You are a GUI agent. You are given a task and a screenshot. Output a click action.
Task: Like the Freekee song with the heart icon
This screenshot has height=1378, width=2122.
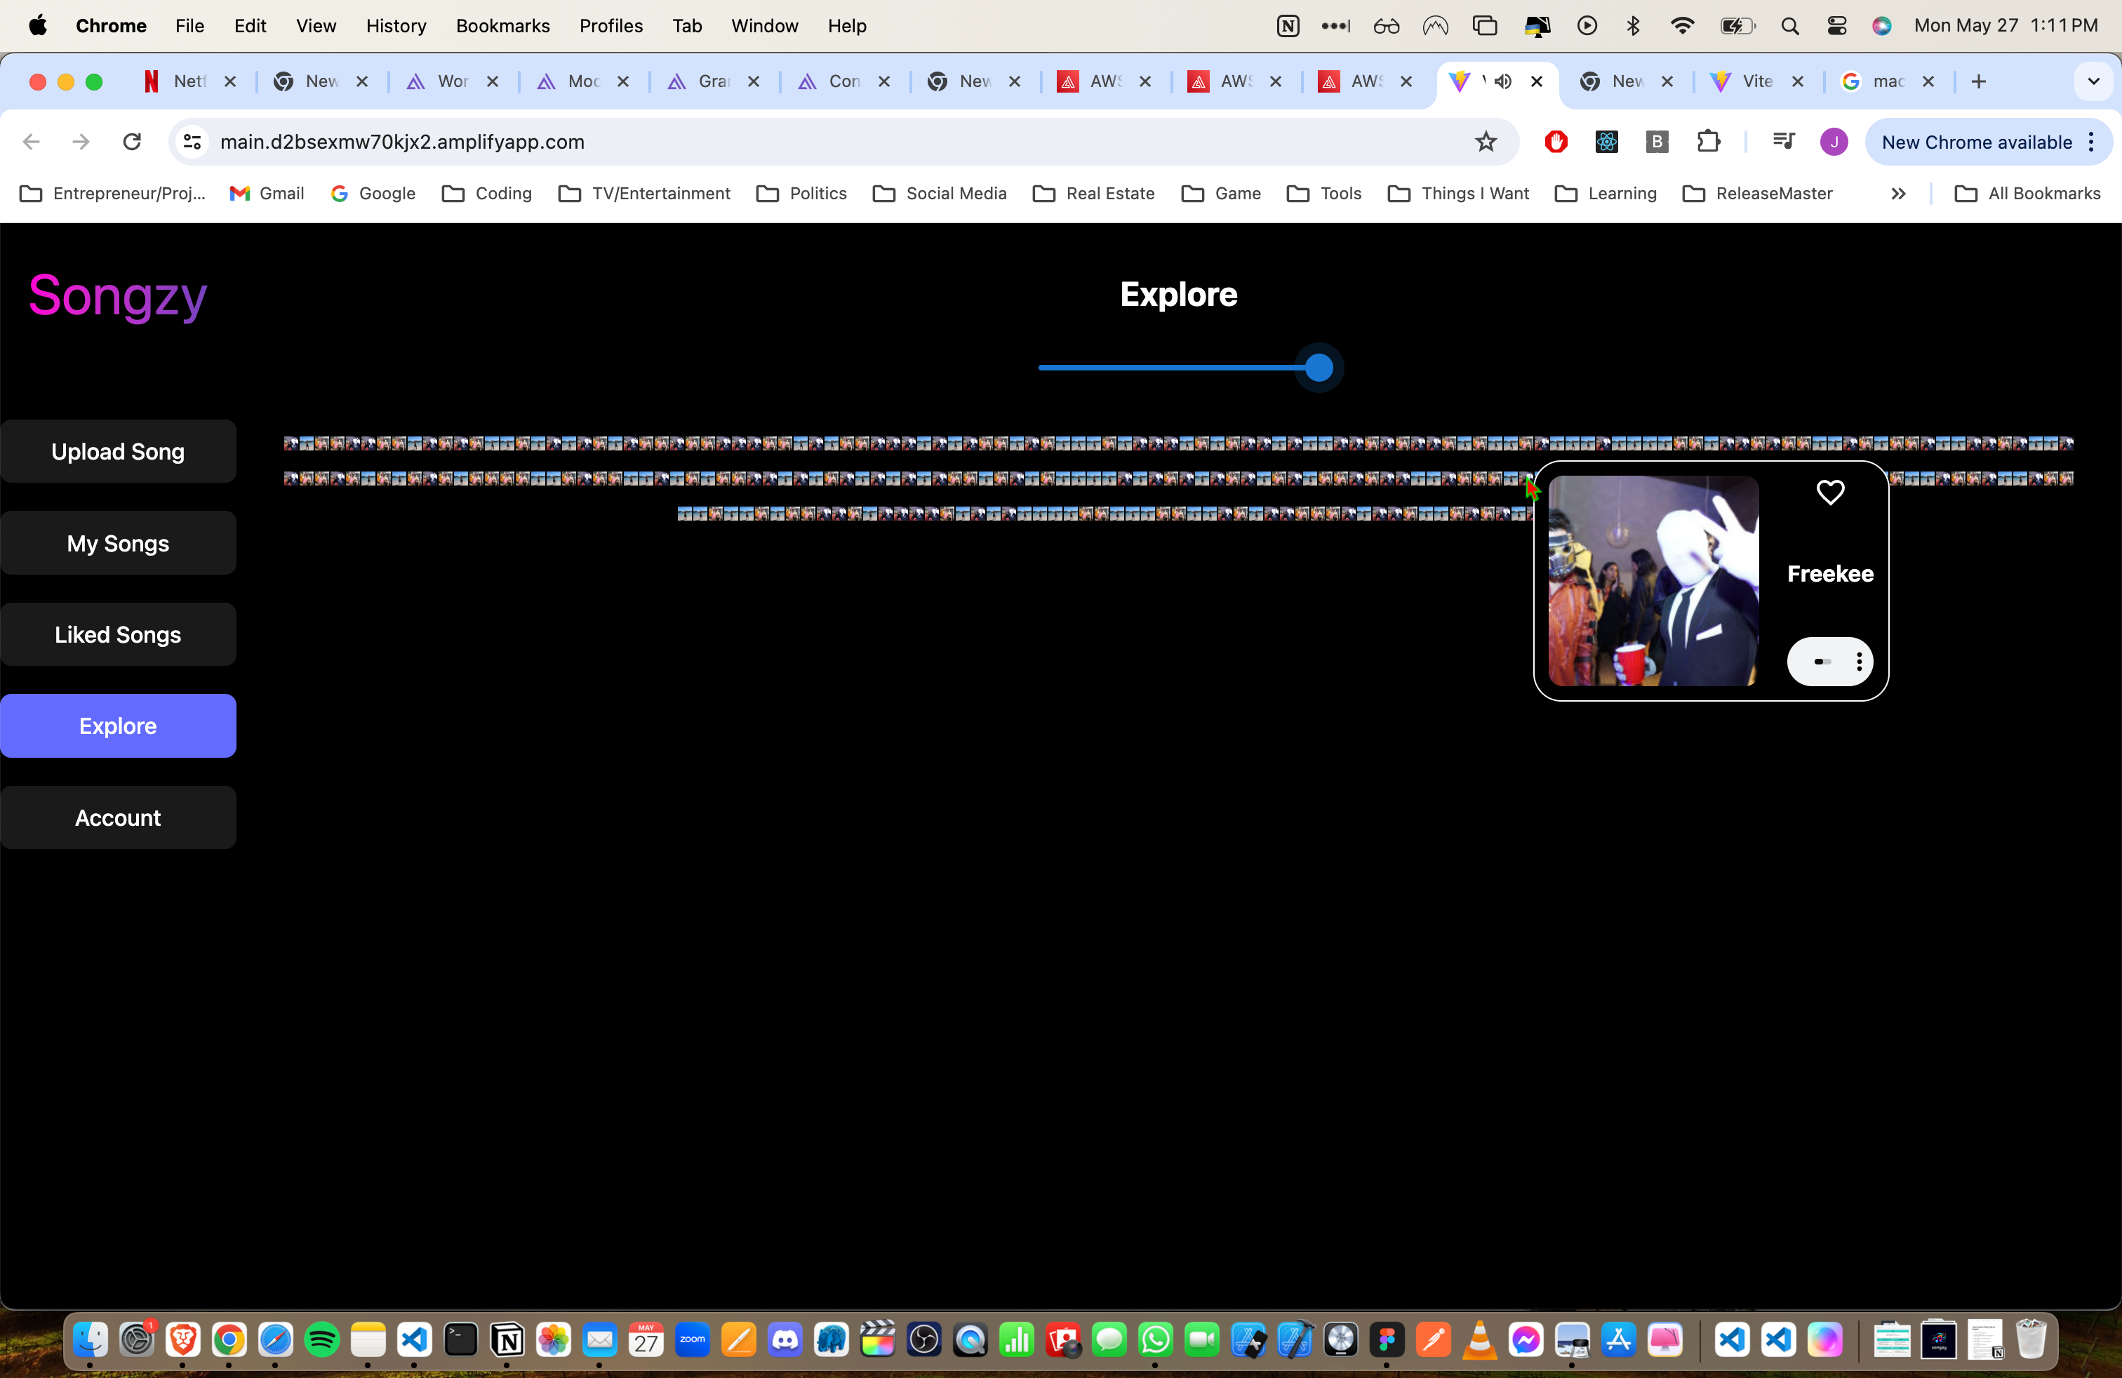(1831, 493)
